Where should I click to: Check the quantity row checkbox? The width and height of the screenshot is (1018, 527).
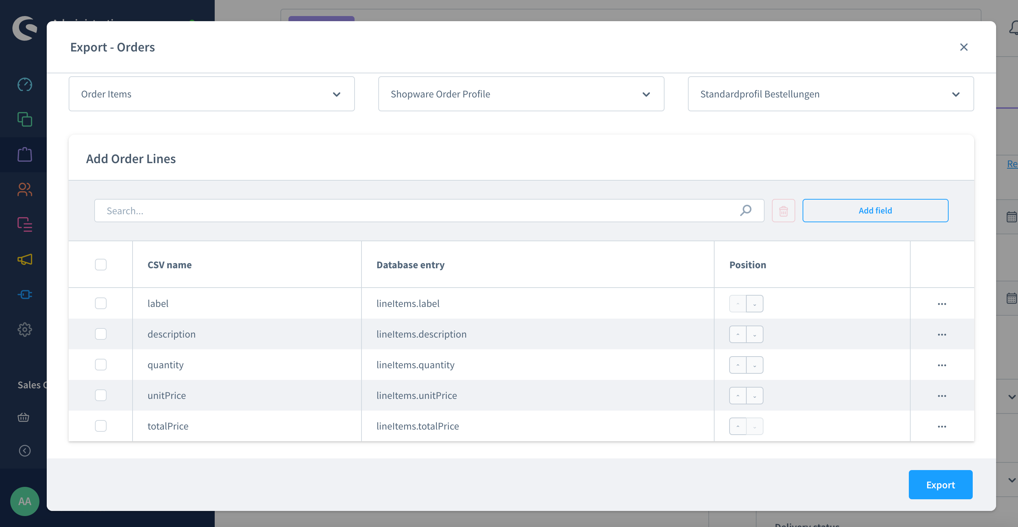[x=101, y=364]
